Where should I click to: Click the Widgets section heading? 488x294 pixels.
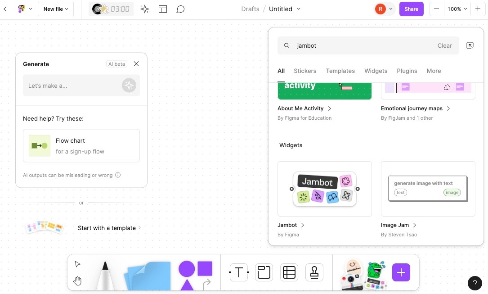click(x=291, y=145)
